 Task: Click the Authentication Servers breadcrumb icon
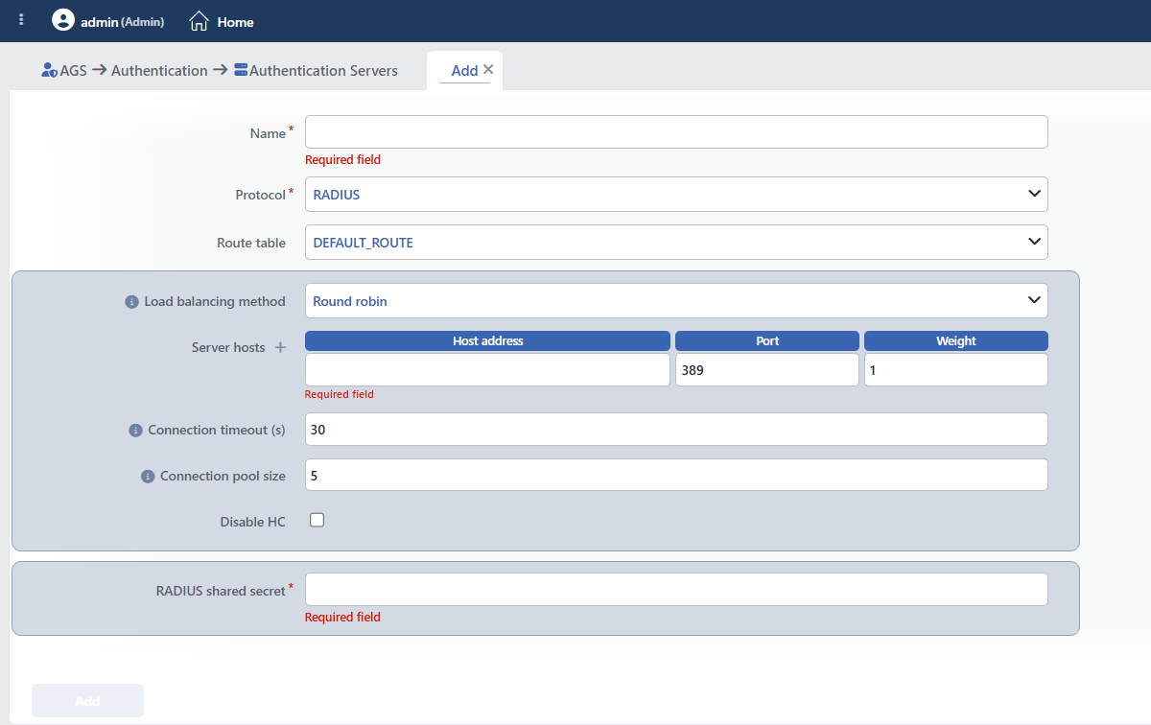coord(241,70)
